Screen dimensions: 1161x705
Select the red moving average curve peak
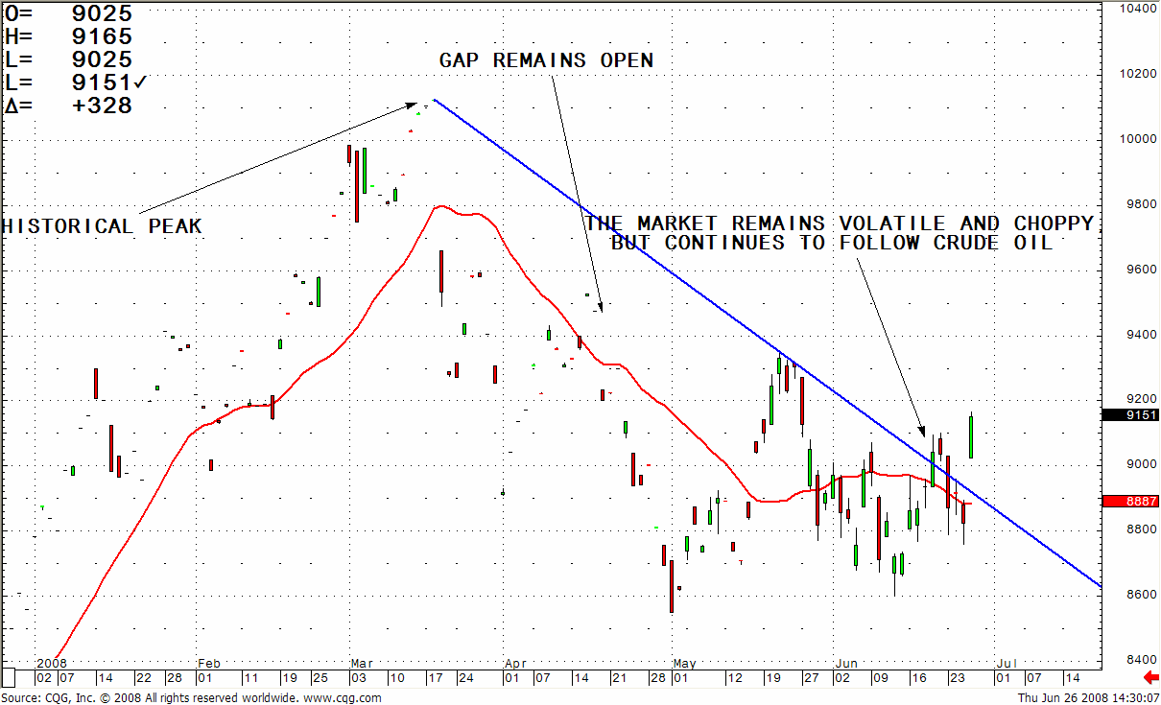coord(441,206)
